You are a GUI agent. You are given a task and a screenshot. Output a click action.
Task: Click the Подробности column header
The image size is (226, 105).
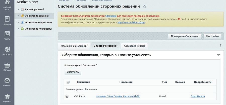[x=203, y=82]
